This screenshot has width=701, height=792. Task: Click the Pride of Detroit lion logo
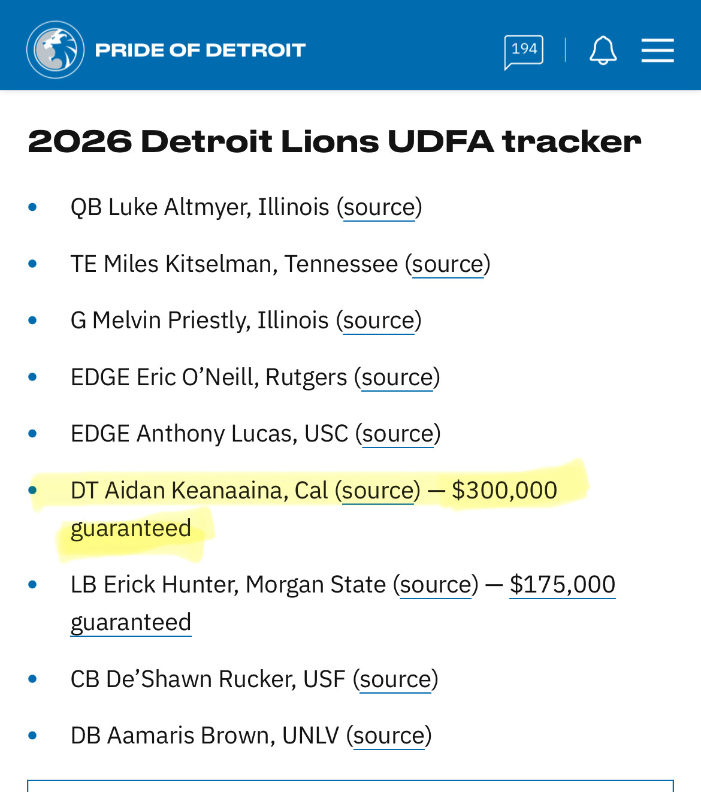click(55, 50)
